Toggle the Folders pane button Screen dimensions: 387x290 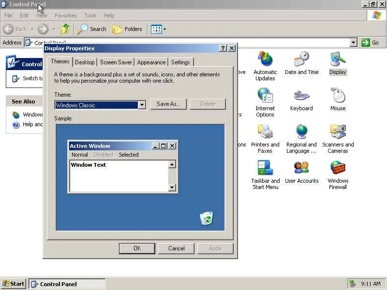[x=127, y=29]
